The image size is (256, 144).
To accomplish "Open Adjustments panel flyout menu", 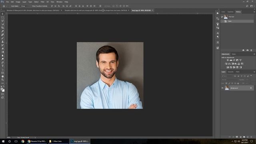I will (254, 54).
